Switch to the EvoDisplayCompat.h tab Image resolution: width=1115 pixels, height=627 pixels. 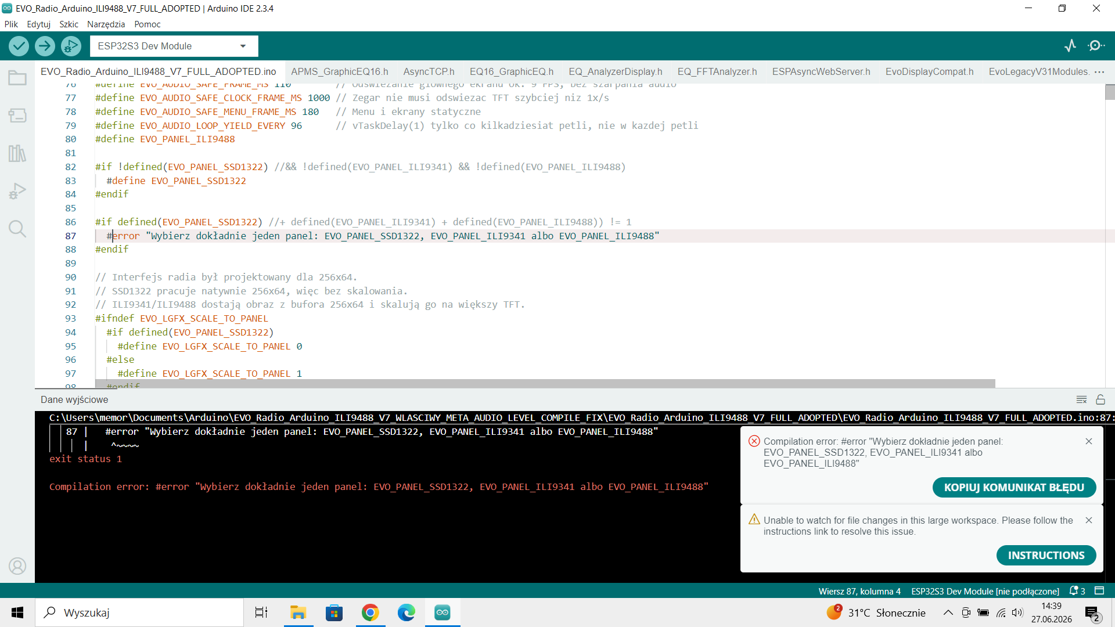[929, 72]
